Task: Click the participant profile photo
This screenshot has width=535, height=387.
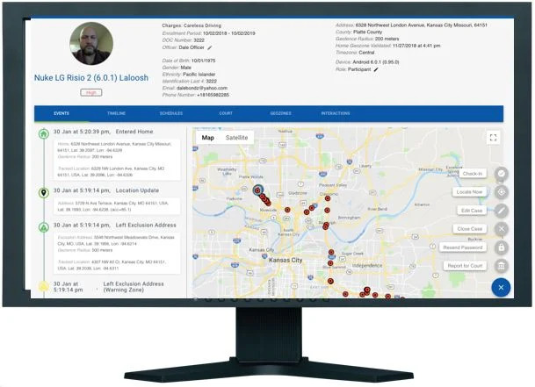Action: pos(90,44)
